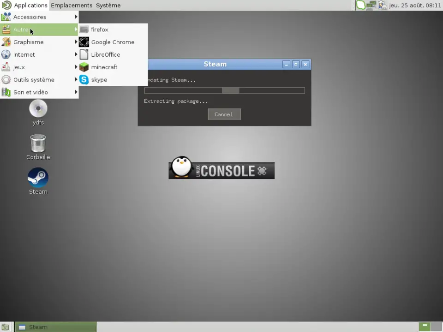Viewport: 443px width, 332px height.
Task: Expand the Jeux submenu arrow
Action: coord(76,67)
